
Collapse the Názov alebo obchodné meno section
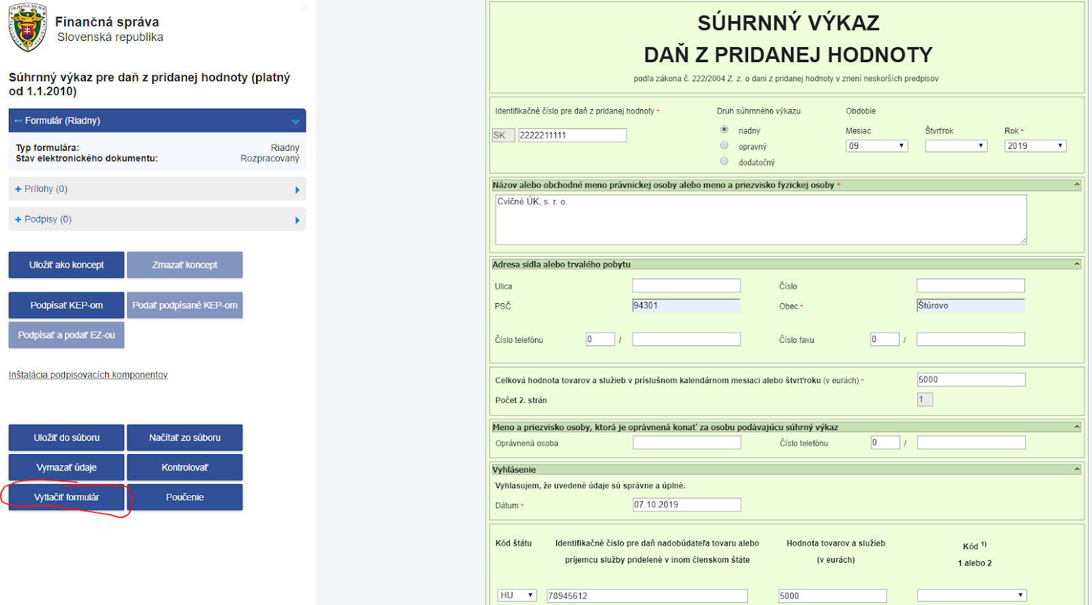[x=1077, y=184]
